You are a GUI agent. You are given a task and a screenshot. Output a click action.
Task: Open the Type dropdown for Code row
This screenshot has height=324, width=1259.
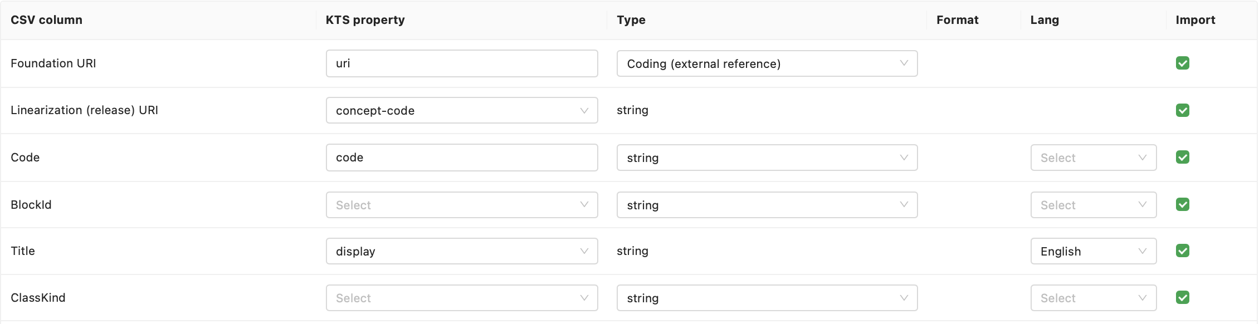click(x=767, y=158)
